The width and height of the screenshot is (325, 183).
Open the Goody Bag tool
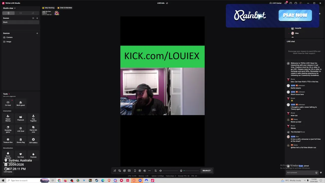21,141
